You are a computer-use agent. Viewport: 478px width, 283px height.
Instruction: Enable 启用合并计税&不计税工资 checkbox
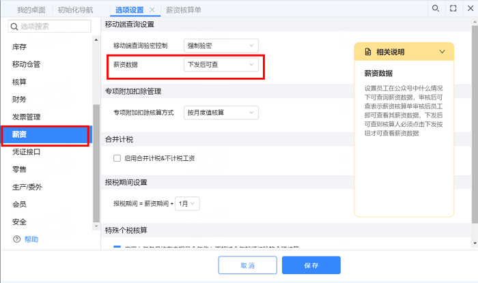coord(117,158)
